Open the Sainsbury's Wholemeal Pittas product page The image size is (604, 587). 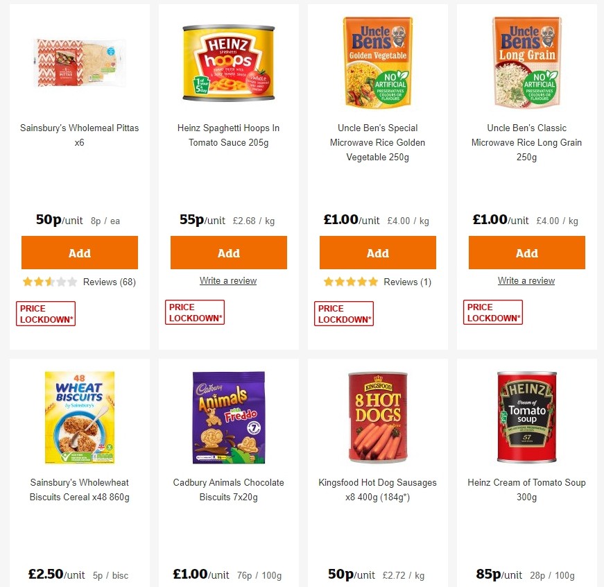click(x=79, y=135)
